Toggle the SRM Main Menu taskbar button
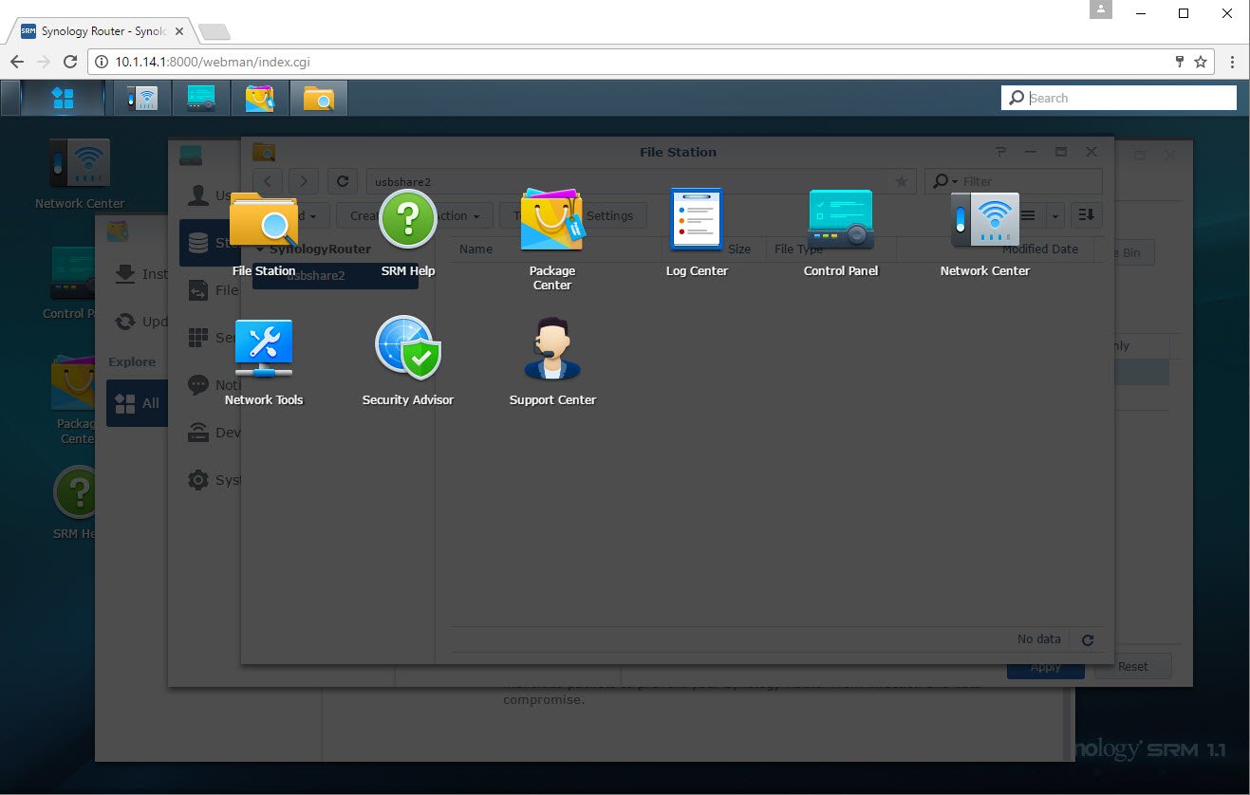Image resolution: width=1250 pixels, height=795 pixels. [x=63, y=98]
